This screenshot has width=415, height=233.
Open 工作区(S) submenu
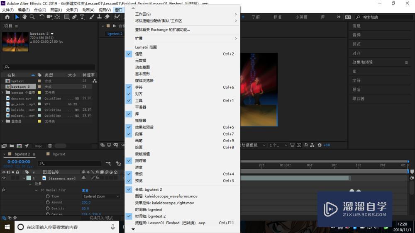pyautogui.click(x=182, y=14)
